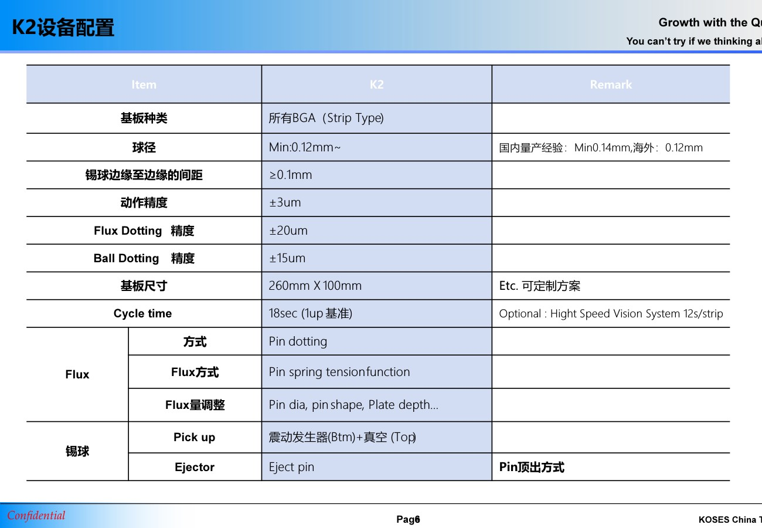Image resolution: width=762 pixels, height=528 pixels.
Task: Select the Item column header
Action: tap(144, 84)
